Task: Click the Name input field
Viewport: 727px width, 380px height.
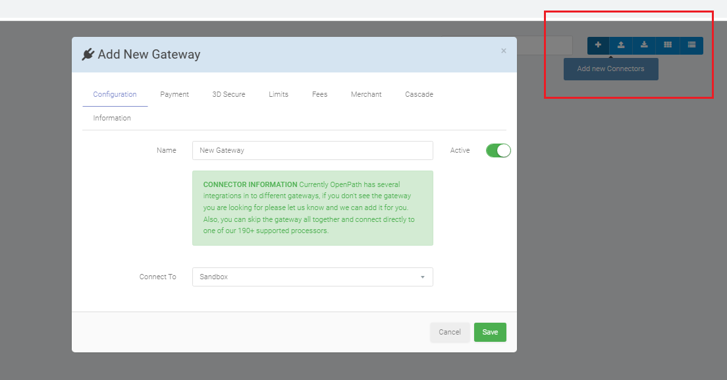Action: tap(313, 150)
